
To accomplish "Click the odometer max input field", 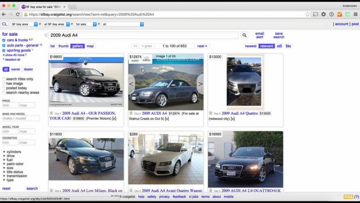I will click(27, 143).
